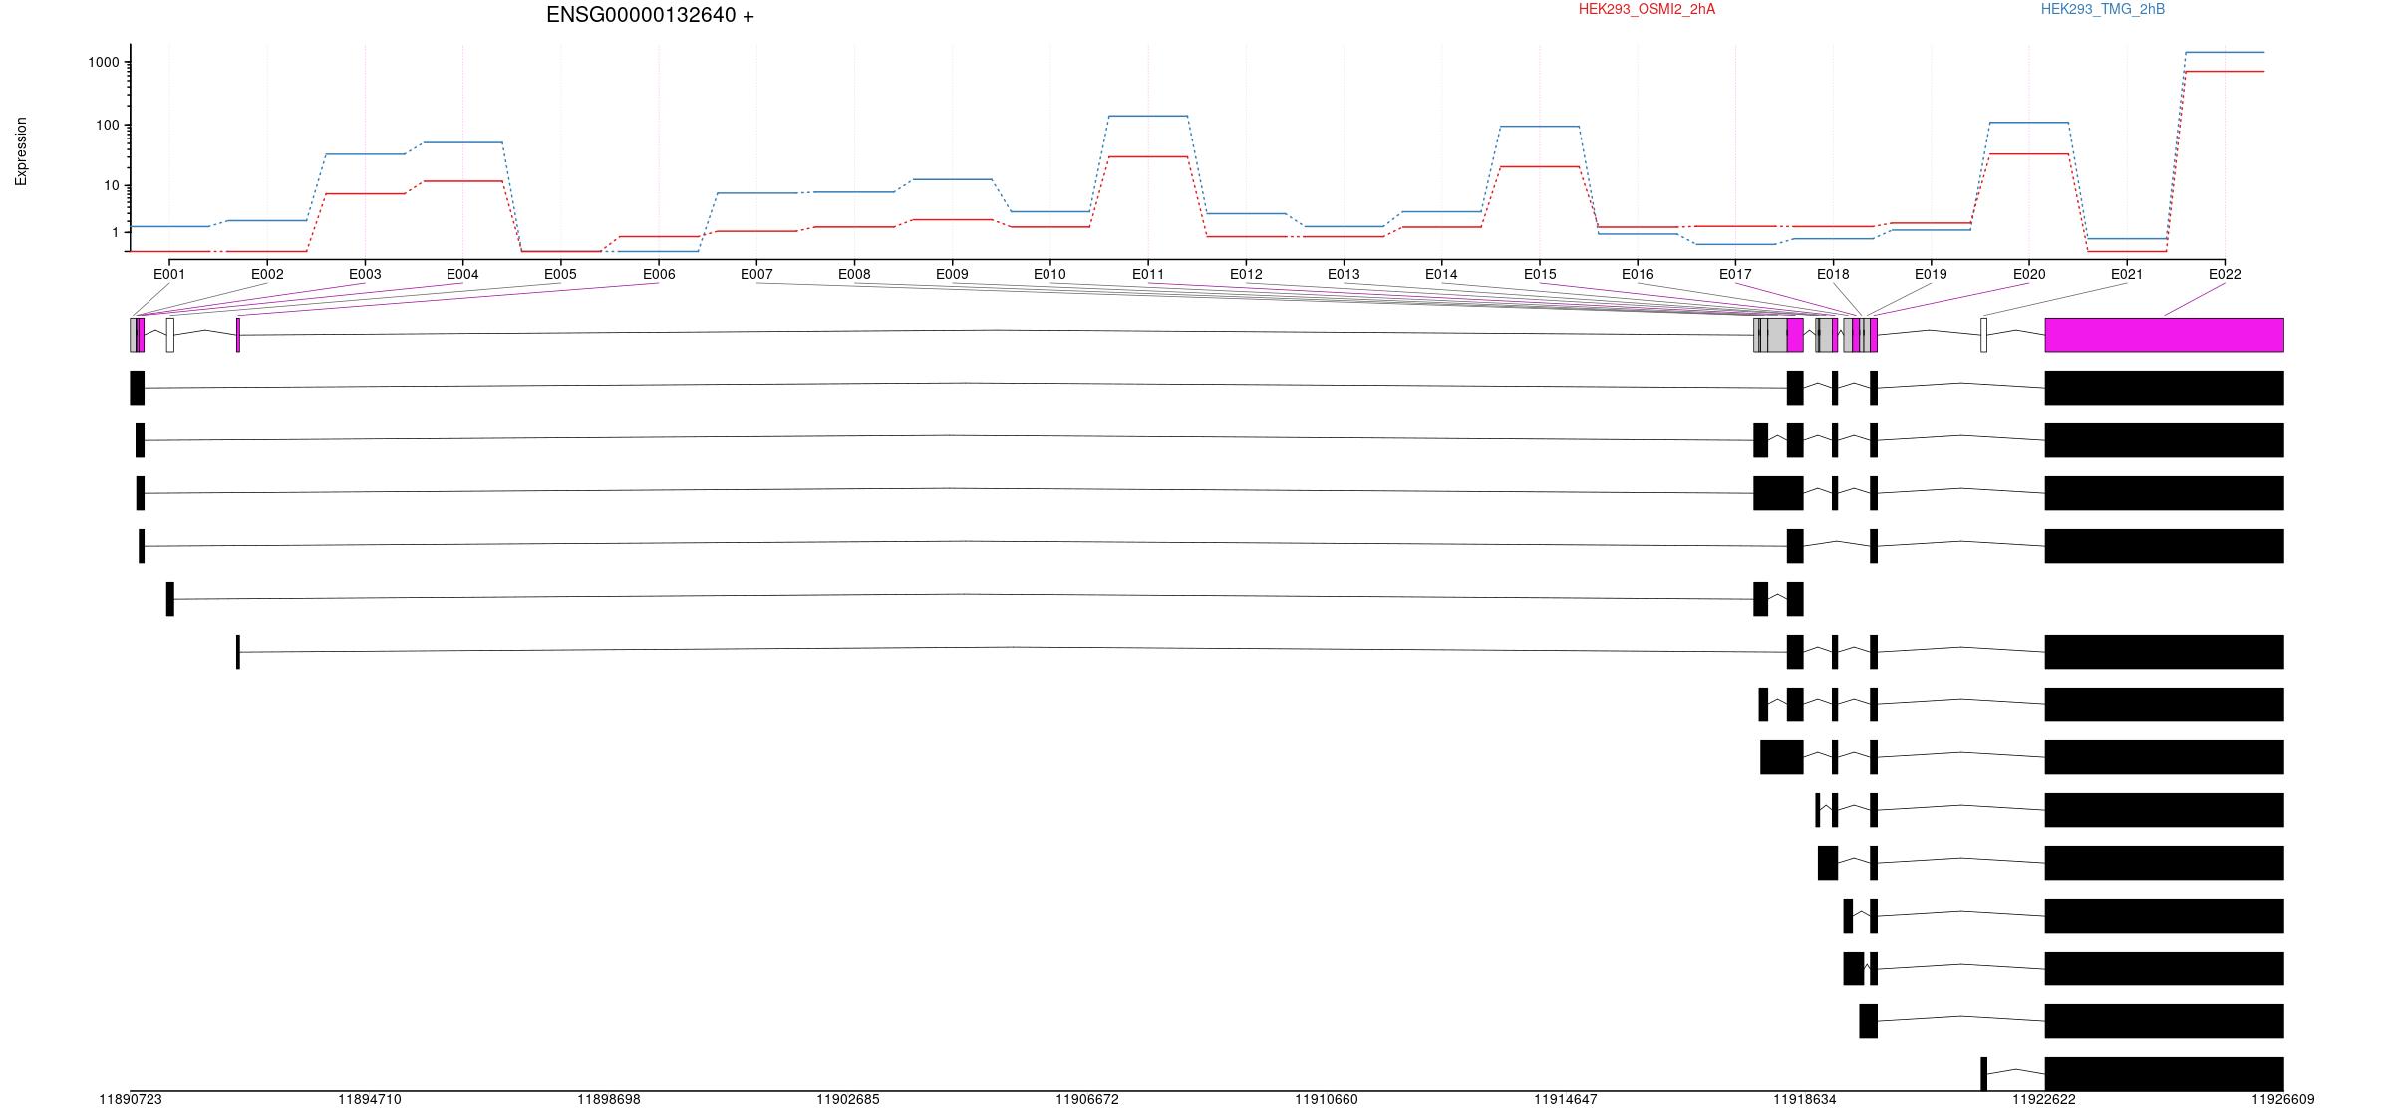Click the red expression plateau above E015

click(1540, 166)
